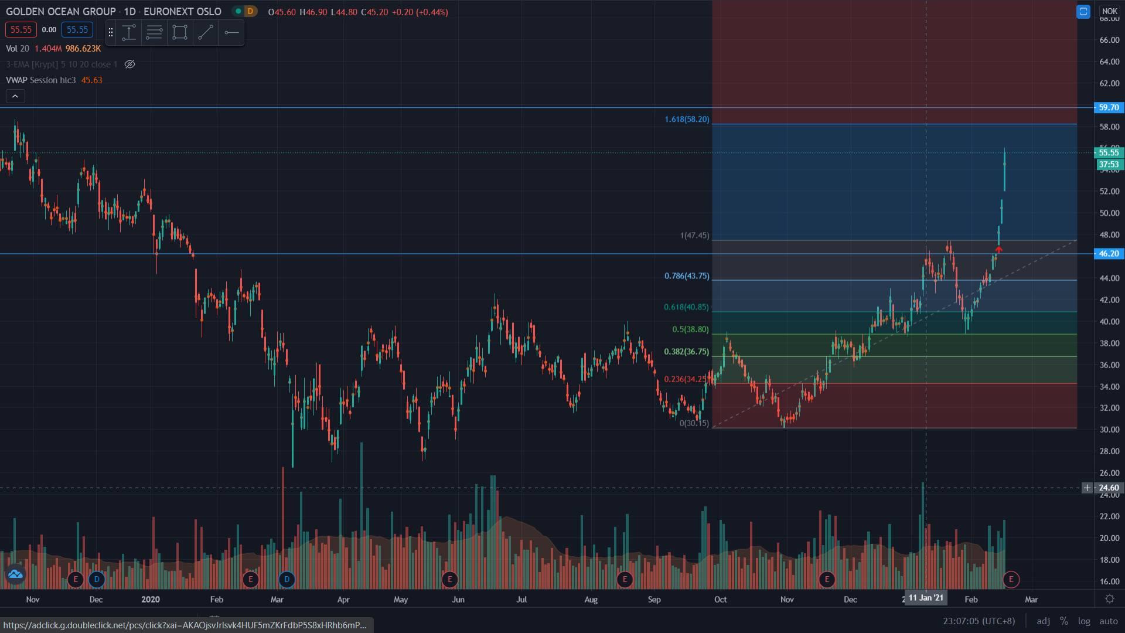Viewport: 1125px width, 633px height.
Task: Open earnings marker E from late November 2019
Action: point(75,580)
